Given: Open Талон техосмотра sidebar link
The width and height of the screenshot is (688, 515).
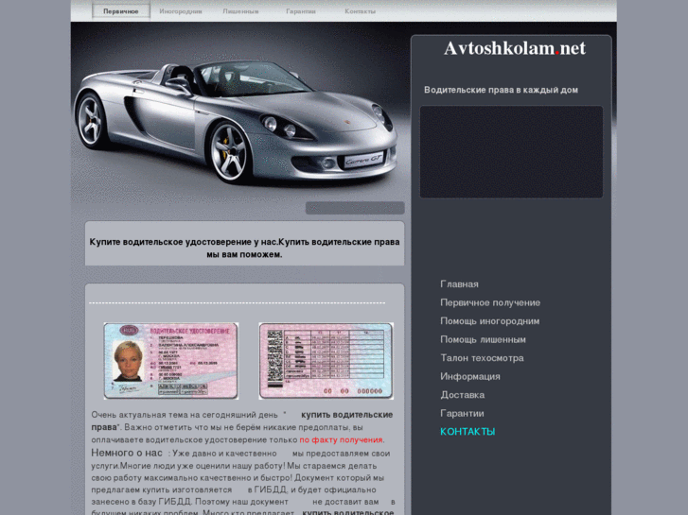Looking at the screenshot, I should point(482,357).
